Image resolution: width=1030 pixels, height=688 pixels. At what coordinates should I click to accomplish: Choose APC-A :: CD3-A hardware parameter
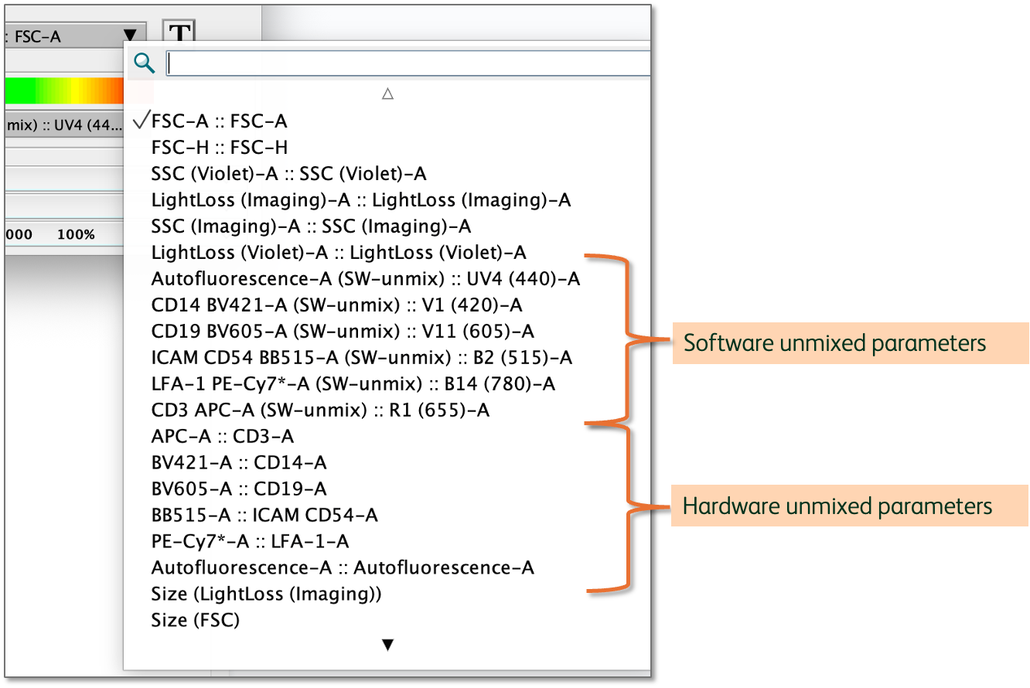point(223,436)
